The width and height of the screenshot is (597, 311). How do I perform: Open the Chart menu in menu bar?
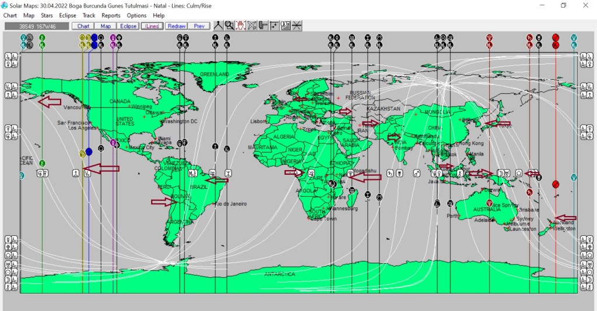(10, 16)
